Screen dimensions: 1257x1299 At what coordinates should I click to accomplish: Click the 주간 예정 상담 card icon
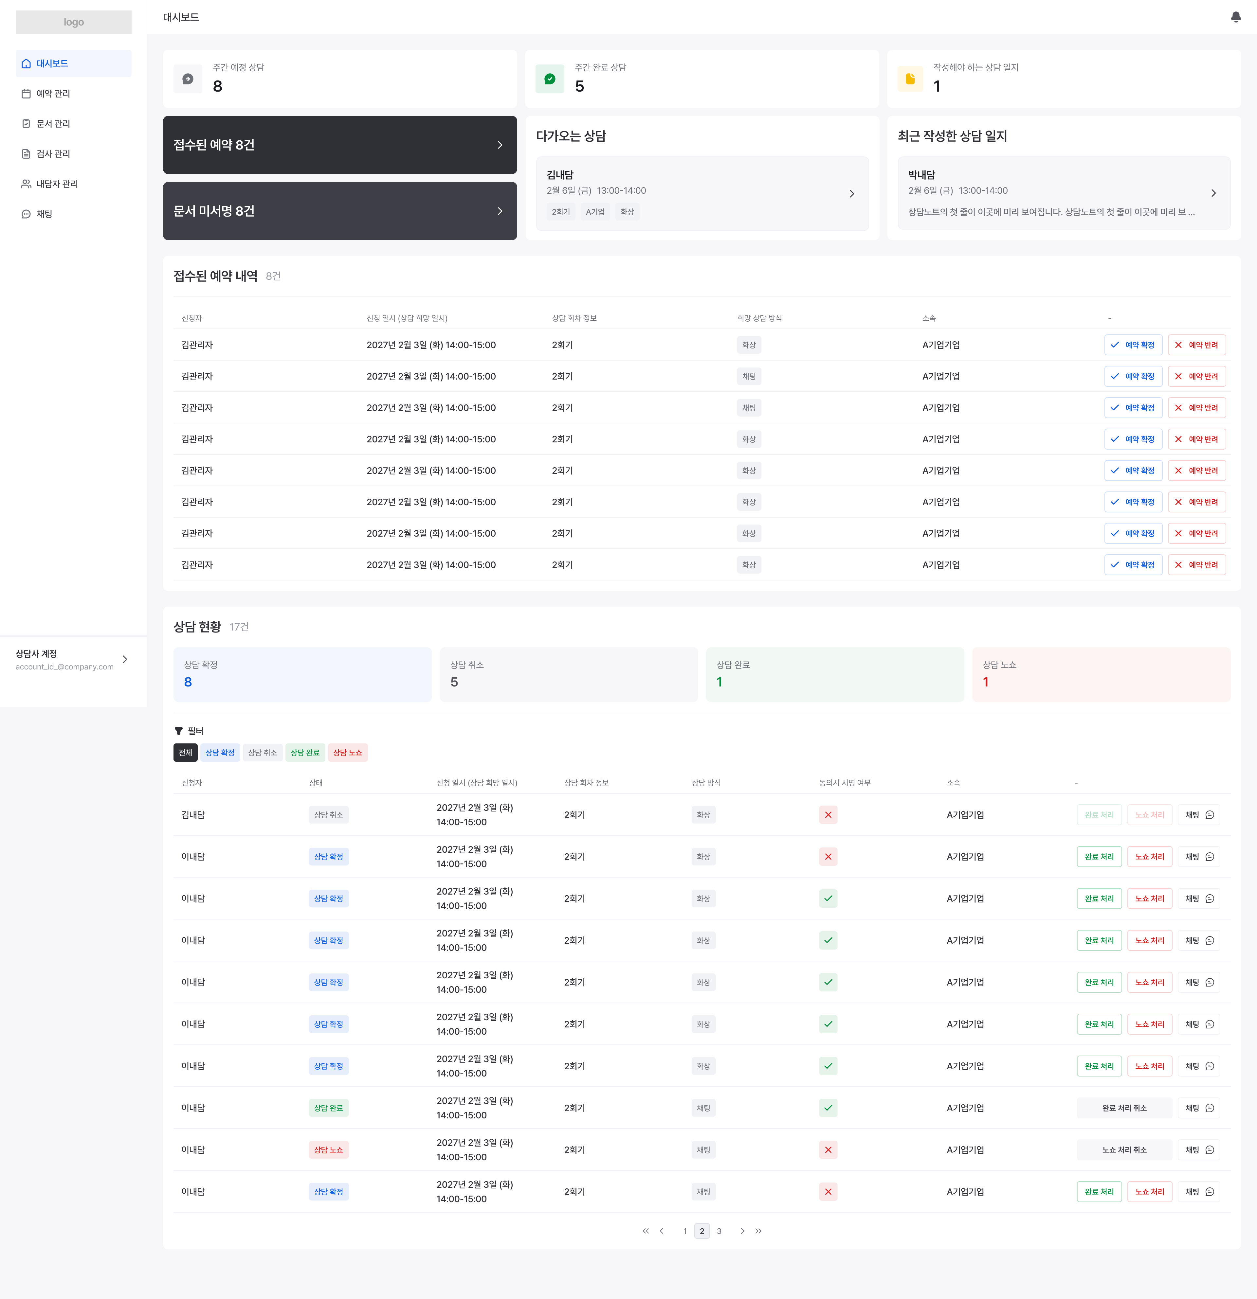(188, 79)
